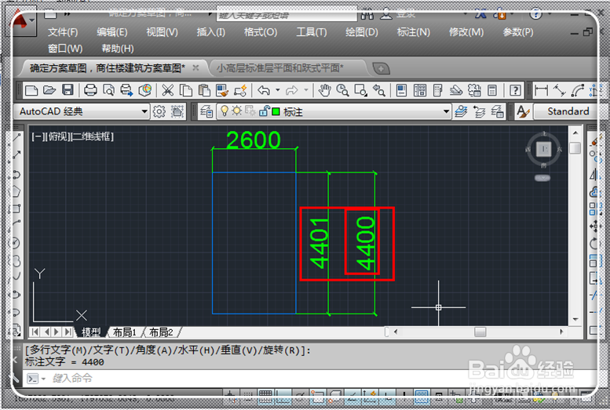The width and height of the screenshot is (610, 410).
Task: Open the AutoCAD 经典 workspace dropdown
Action: pos(144,111)
